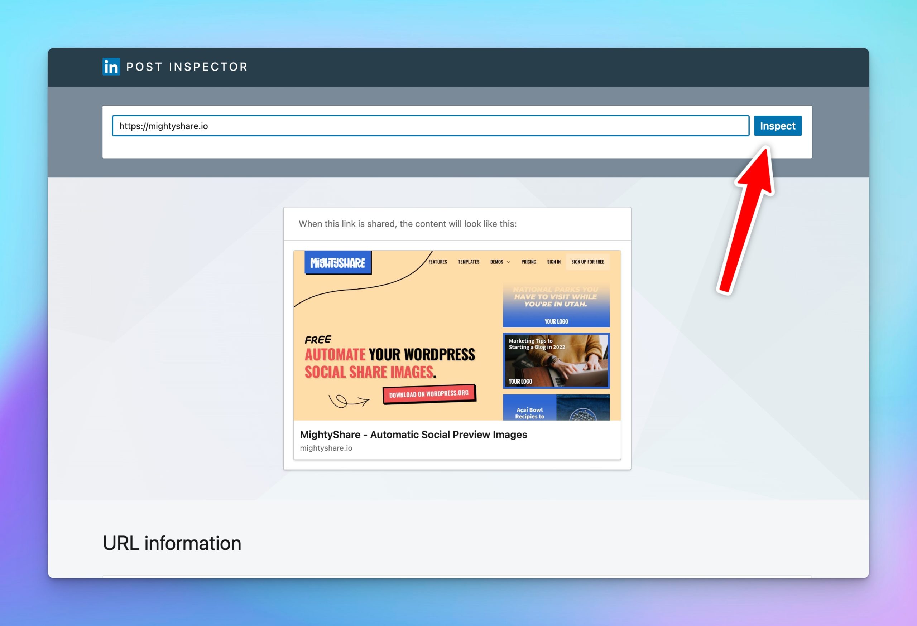Click the Post Inspector header title
The width and height of the screenshot is (917, 626).
[x=187, y=67]
